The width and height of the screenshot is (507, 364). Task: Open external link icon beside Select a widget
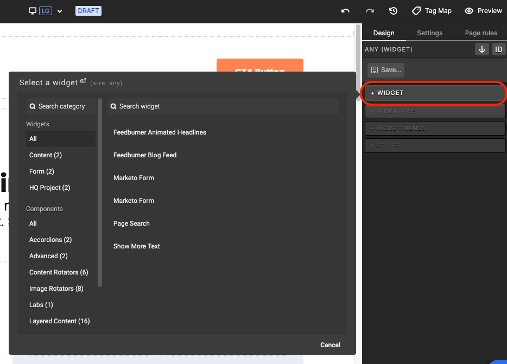point(83,81)
